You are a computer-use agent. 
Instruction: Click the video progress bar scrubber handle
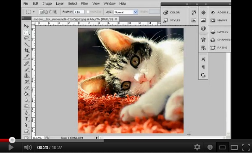point(12,140)
